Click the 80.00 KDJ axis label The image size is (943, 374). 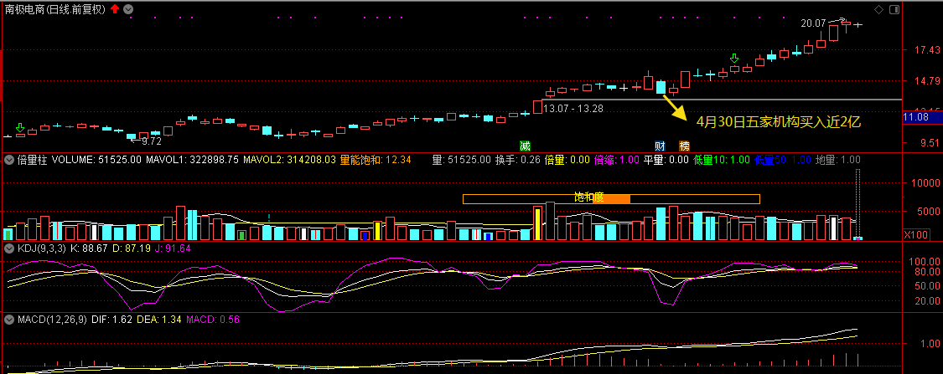pos(927,271)
